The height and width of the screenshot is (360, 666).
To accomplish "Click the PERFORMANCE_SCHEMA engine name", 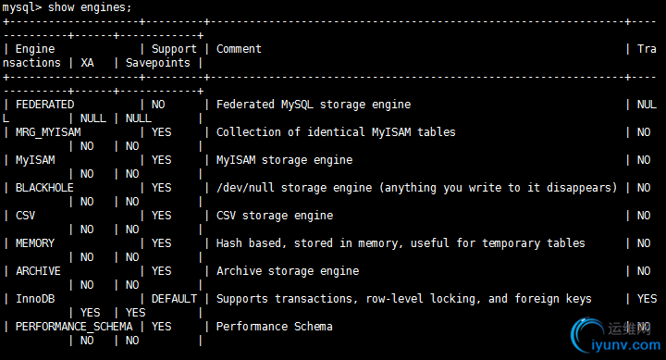I will [74, 327].
